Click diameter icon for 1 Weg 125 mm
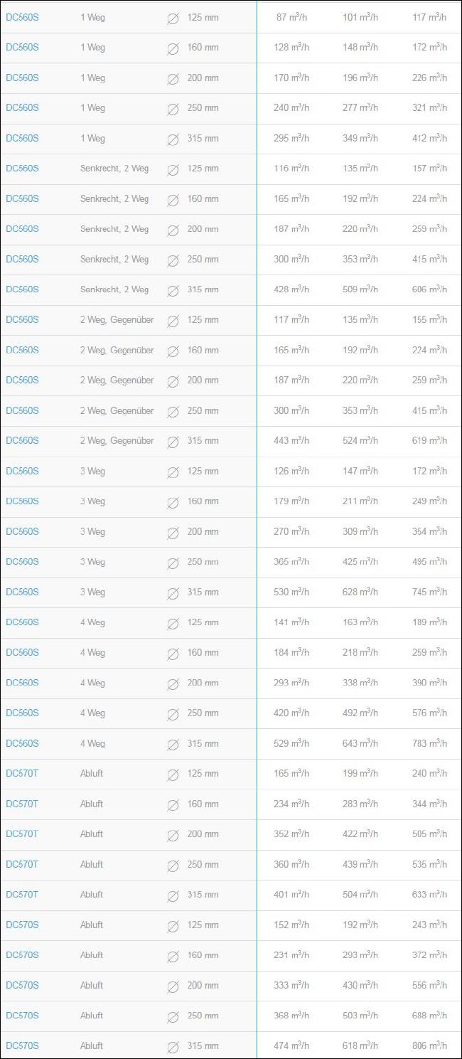This screenshot has width=462, height=1059. [172, 18]
